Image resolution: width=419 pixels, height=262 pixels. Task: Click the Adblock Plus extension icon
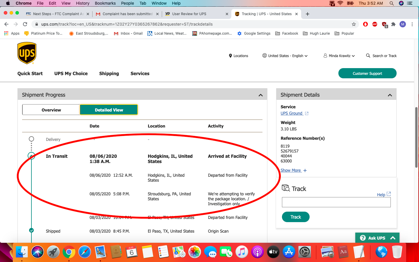375,24
